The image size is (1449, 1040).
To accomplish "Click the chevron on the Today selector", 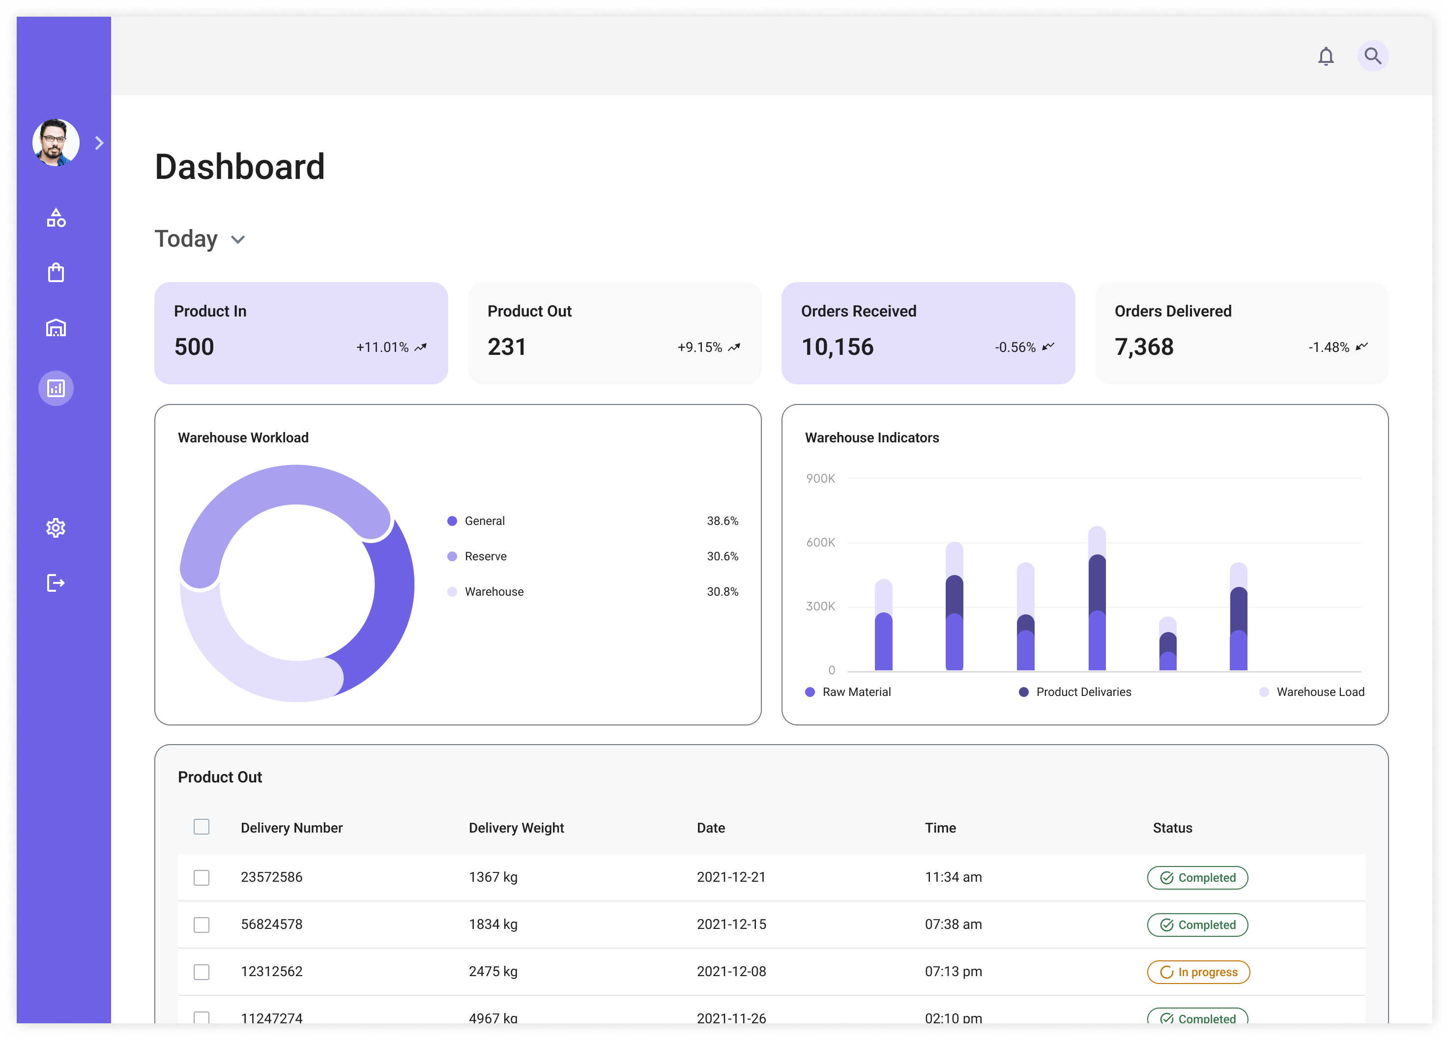I will tap(238, 239).
